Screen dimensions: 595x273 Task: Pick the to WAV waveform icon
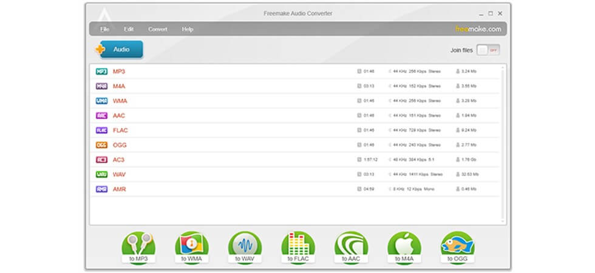pos(245,248)
